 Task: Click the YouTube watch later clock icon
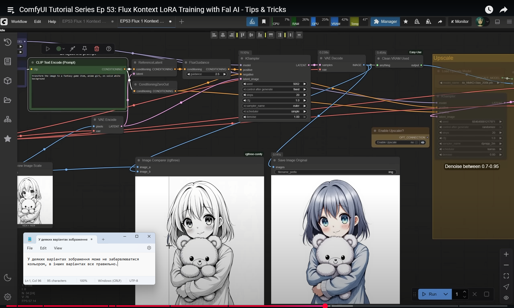click(489, 10)
